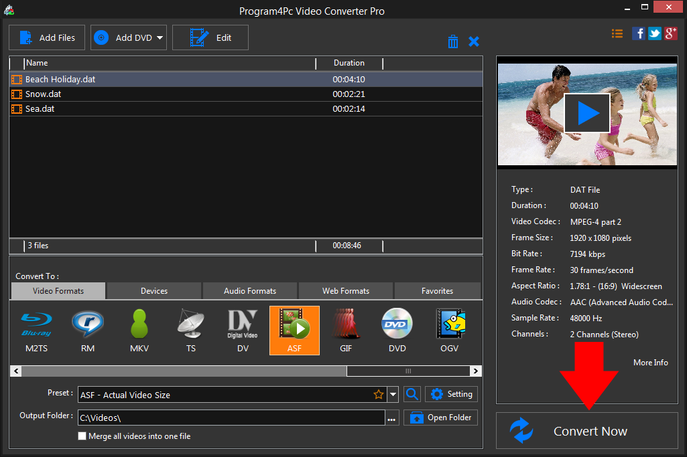Switch to the Audio Formats tab
687x457 pixels.
pos(249,291)
